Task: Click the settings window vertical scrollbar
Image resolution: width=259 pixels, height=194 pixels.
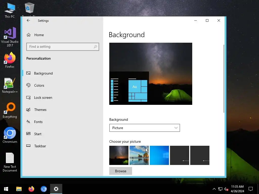Action: (x=224, y=79)
